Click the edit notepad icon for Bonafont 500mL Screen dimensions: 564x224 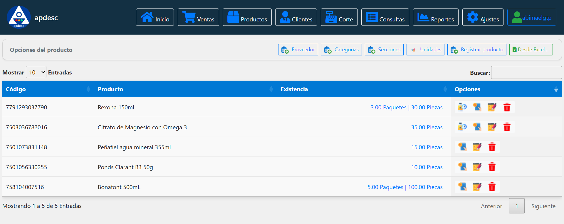pos(477,187)
